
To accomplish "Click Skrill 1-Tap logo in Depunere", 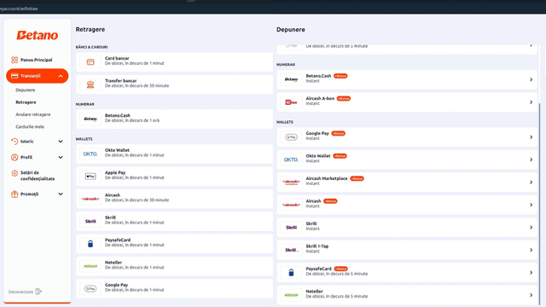I will click(x=291, y=250).
